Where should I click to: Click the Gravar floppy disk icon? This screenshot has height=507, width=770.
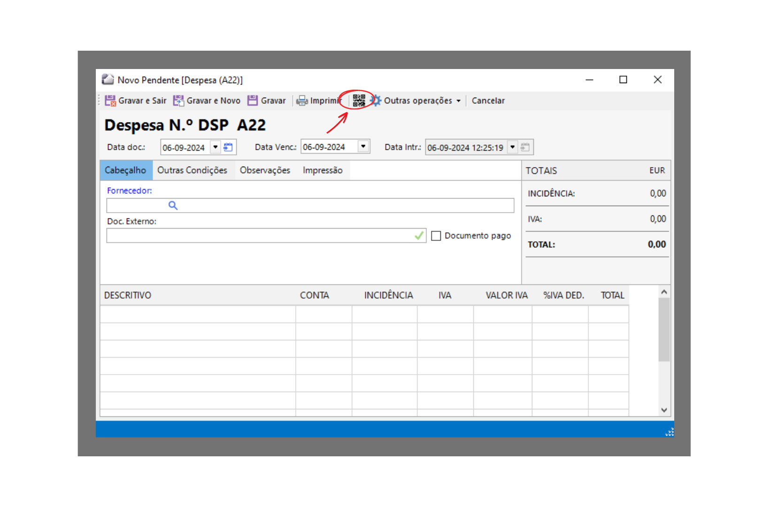click(253, 100)
